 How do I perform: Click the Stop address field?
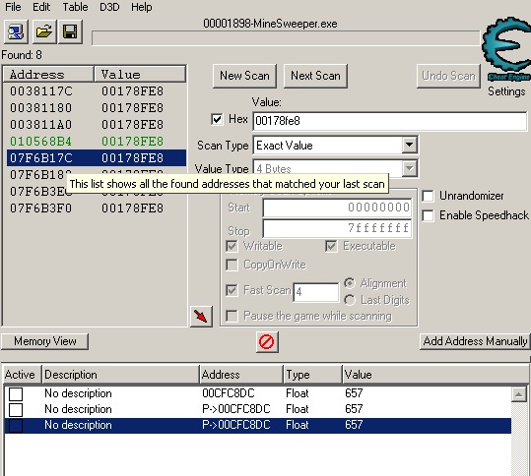point(337,228)
